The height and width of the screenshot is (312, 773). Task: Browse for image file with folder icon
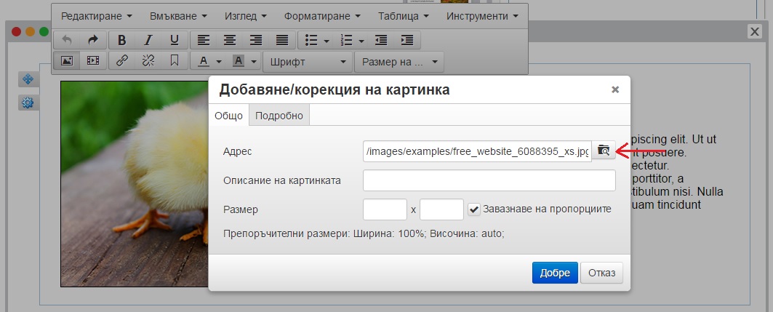[x=604, y=150]
